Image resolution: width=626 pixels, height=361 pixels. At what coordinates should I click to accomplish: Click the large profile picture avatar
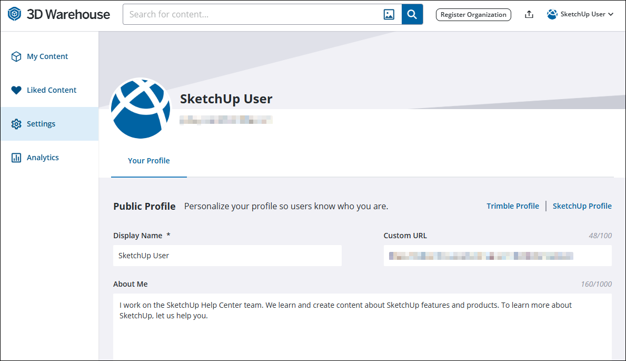pyautogui.click(x=141, y=109)
